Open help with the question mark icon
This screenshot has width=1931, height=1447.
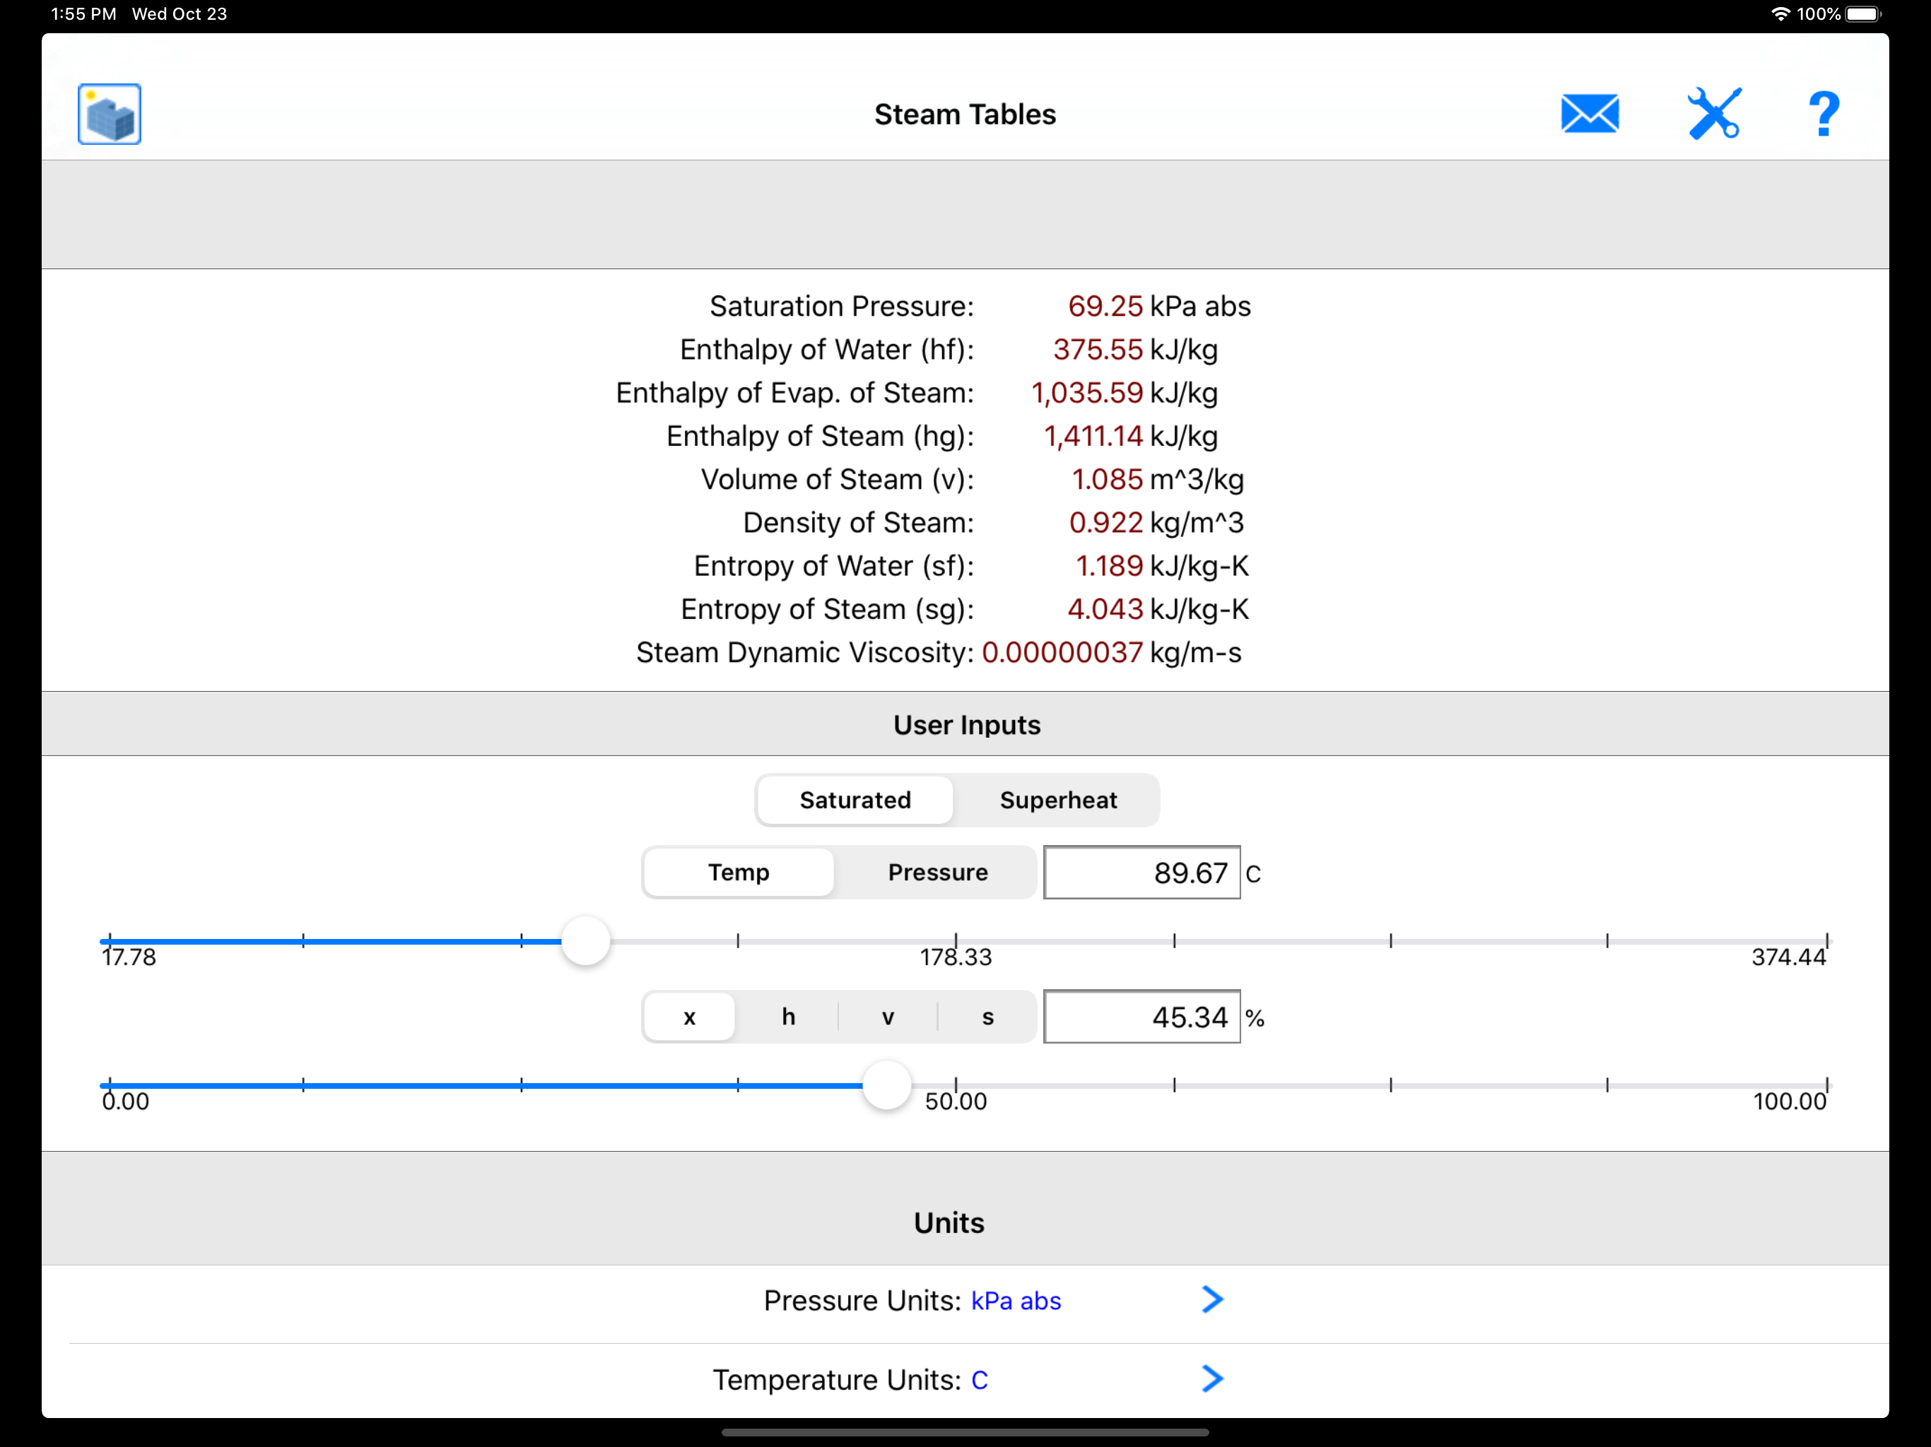(x=1824, y=114)
